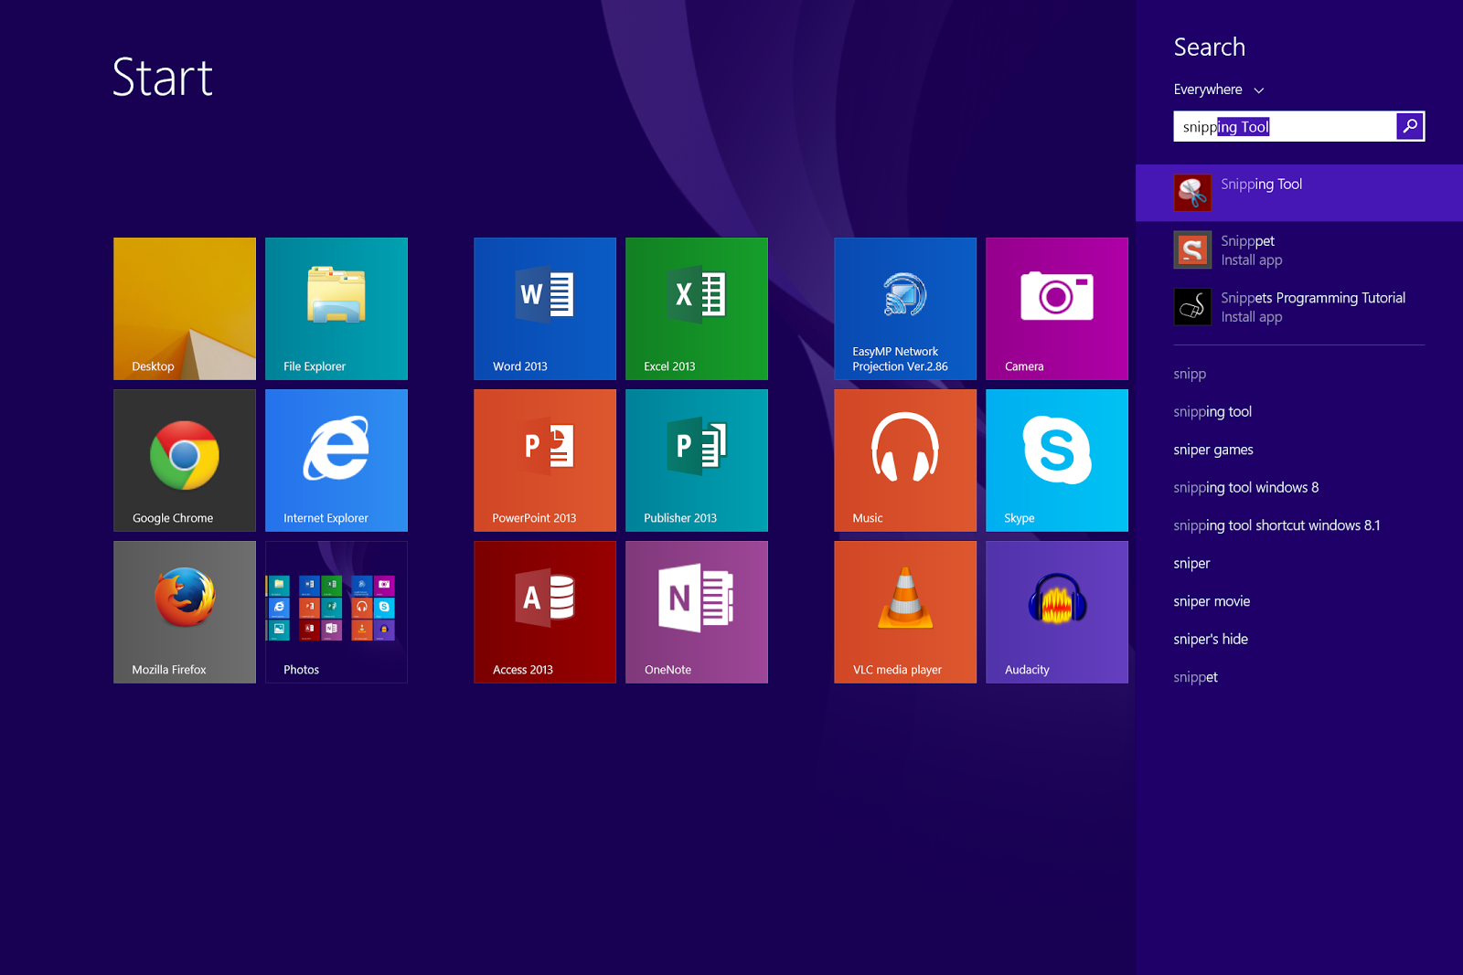Launch File Explorer tile
This screenshot has height=975, width=1463.
coord(336,309)
